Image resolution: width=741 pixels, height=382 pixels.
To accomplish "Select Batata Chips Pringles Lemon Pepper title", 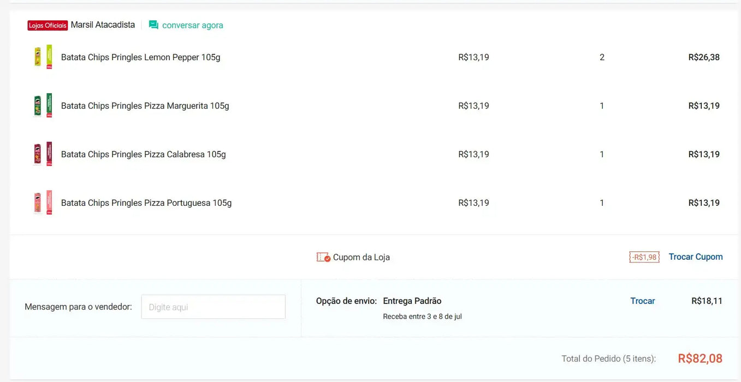I will tap(140, 57).
